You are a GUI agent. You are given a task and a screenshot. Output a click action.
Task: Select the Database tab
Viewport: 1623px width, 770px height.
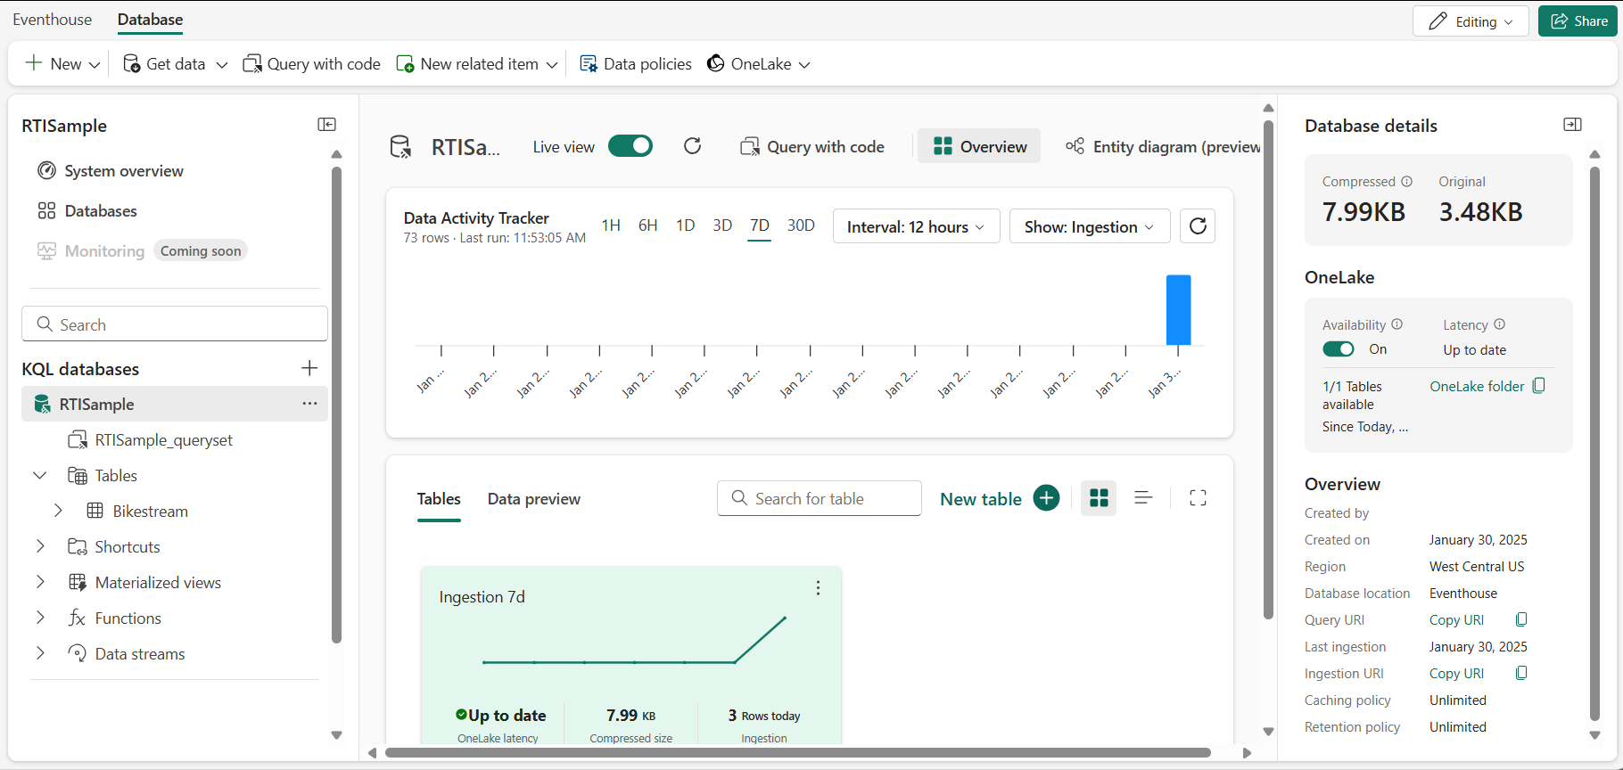click(150, 20)
